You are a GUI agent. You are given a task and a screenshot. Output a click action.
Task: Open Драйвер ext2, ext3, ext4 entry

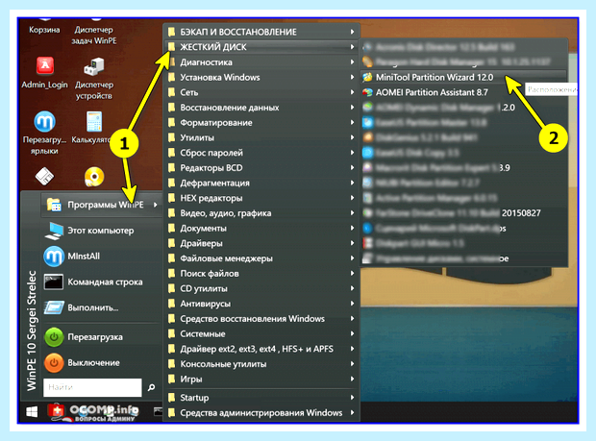point(261,349)
